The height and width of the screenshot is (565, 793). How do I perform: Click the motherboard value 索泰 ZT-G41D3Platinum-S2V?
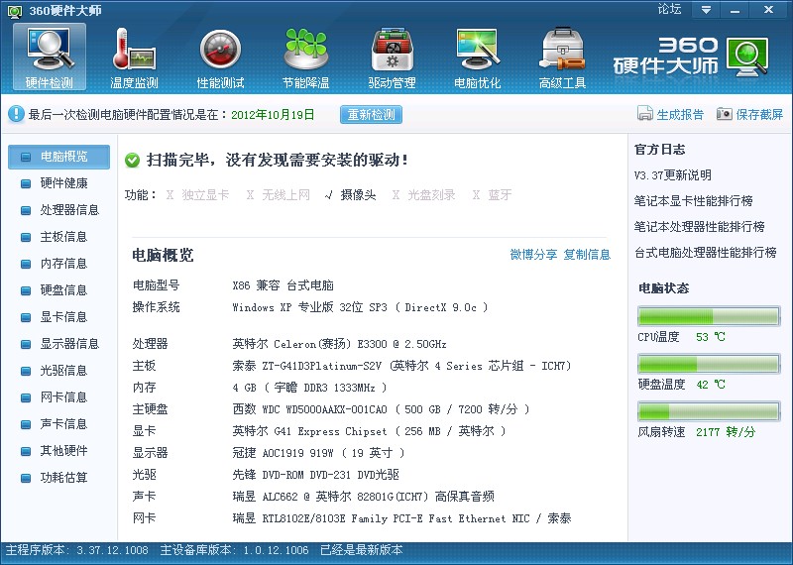(402, 366)
